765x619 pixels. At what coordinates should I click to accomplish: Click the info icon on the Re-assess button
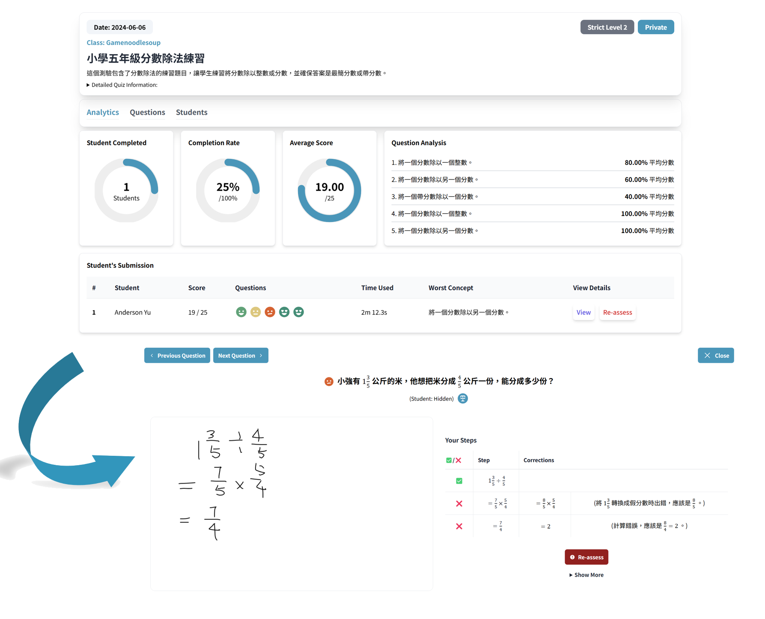tap(573, 557)
